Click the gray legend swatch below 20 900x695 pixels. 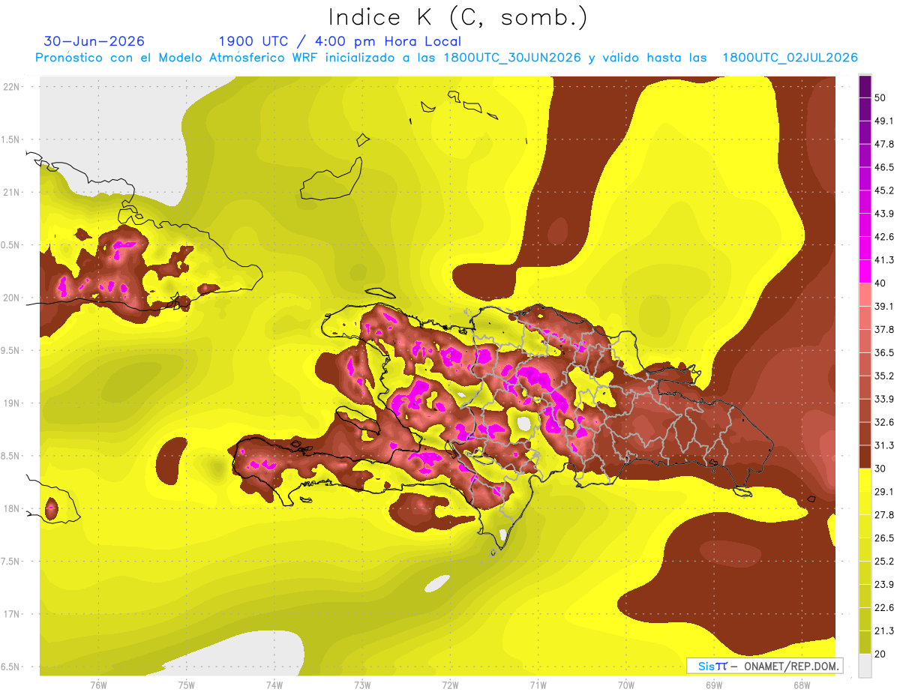[865, 665]
